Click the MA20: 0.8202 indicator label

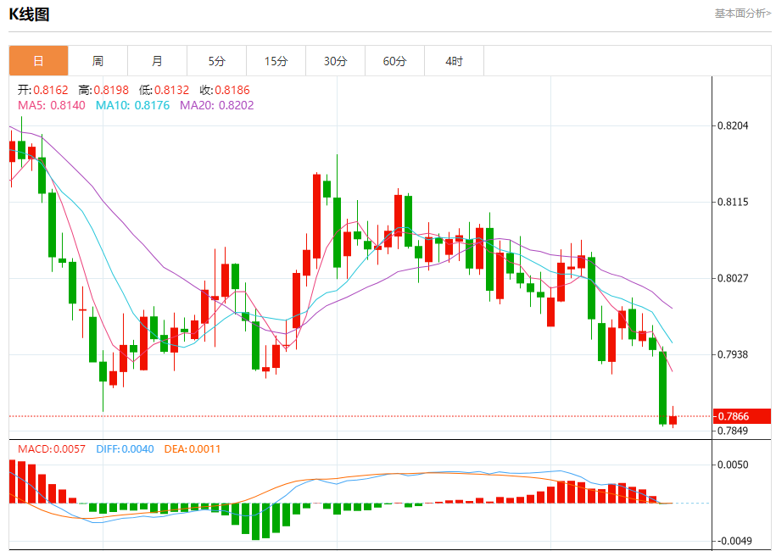coord(217,105)
